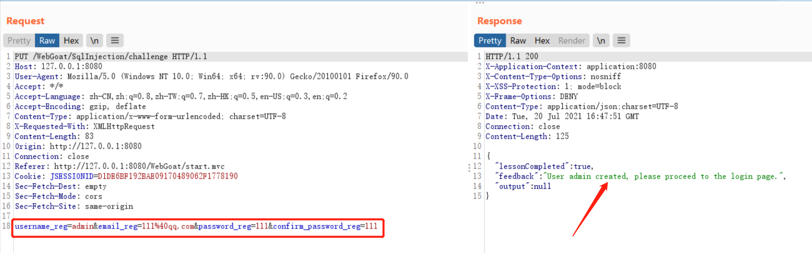Click the X-Requested-With: XMLHttpRequest line
The image size is (812, 253).
tap(84, 126)
